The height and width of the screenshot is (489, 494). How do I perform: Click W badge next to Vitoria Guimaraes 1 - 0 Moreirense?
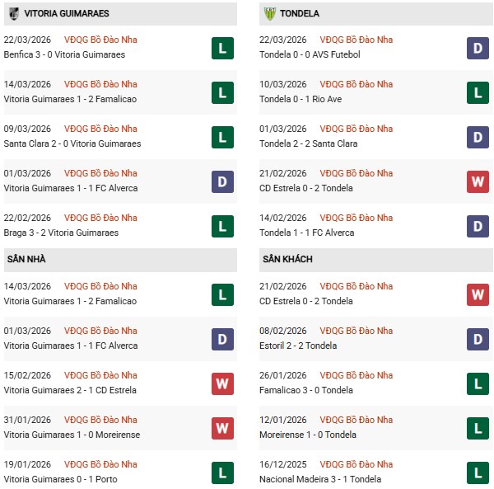[221, 428]
